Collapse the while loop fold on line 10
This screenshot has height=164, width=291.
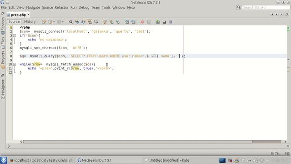15,64
